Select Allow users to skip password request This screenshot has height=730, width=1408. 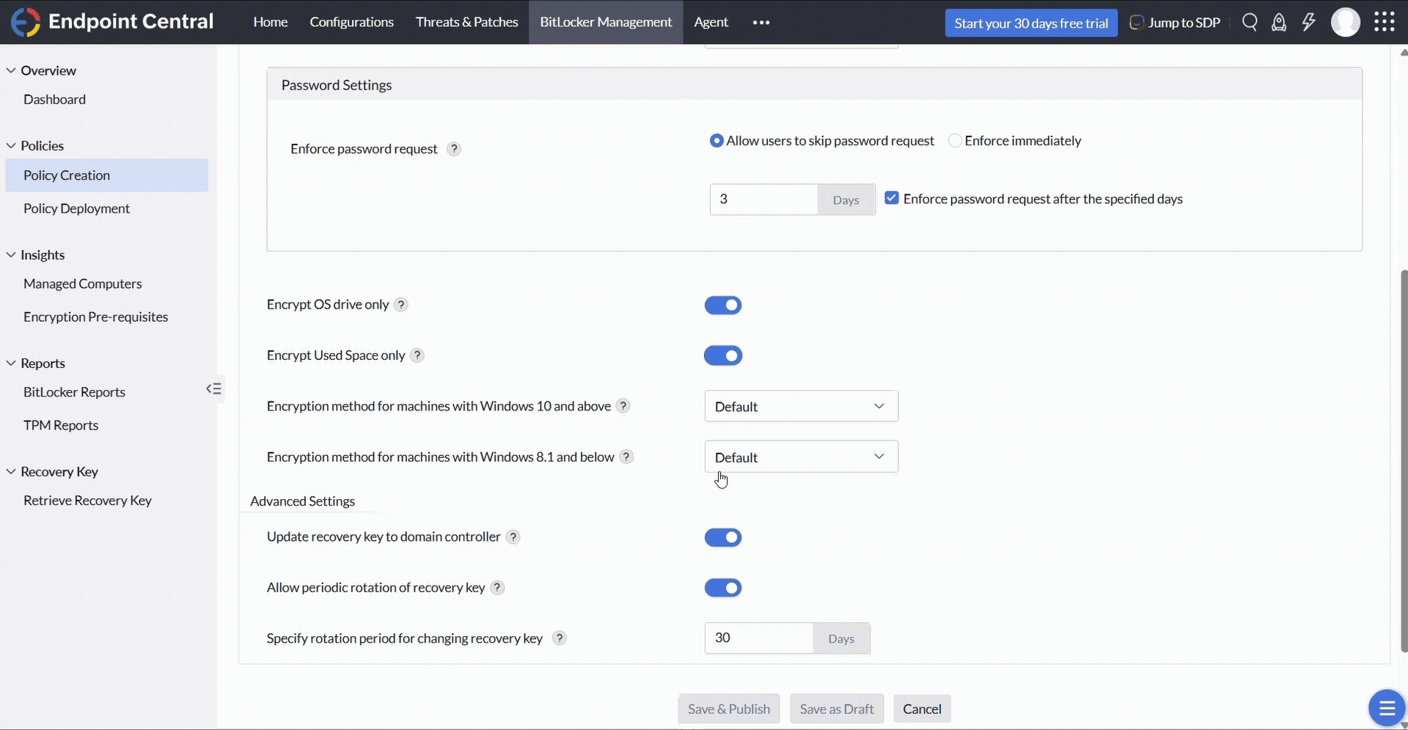click(716, 141)
